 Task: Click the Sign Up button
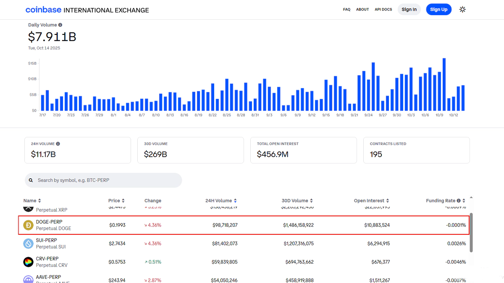[x=438, y=10]
